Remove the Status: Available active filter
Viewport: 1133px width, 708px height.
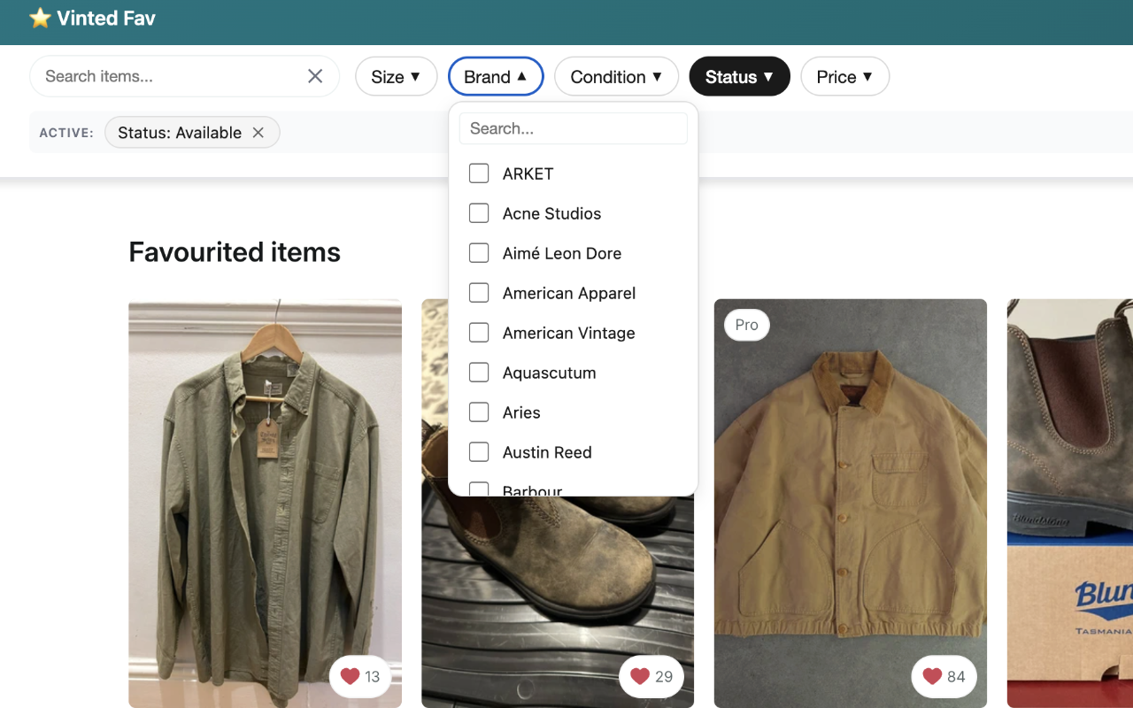(258, 133)
